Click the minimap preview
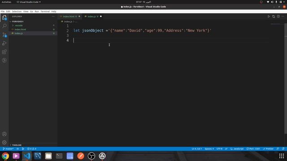The image size is (287, 161). click(275, 24)
